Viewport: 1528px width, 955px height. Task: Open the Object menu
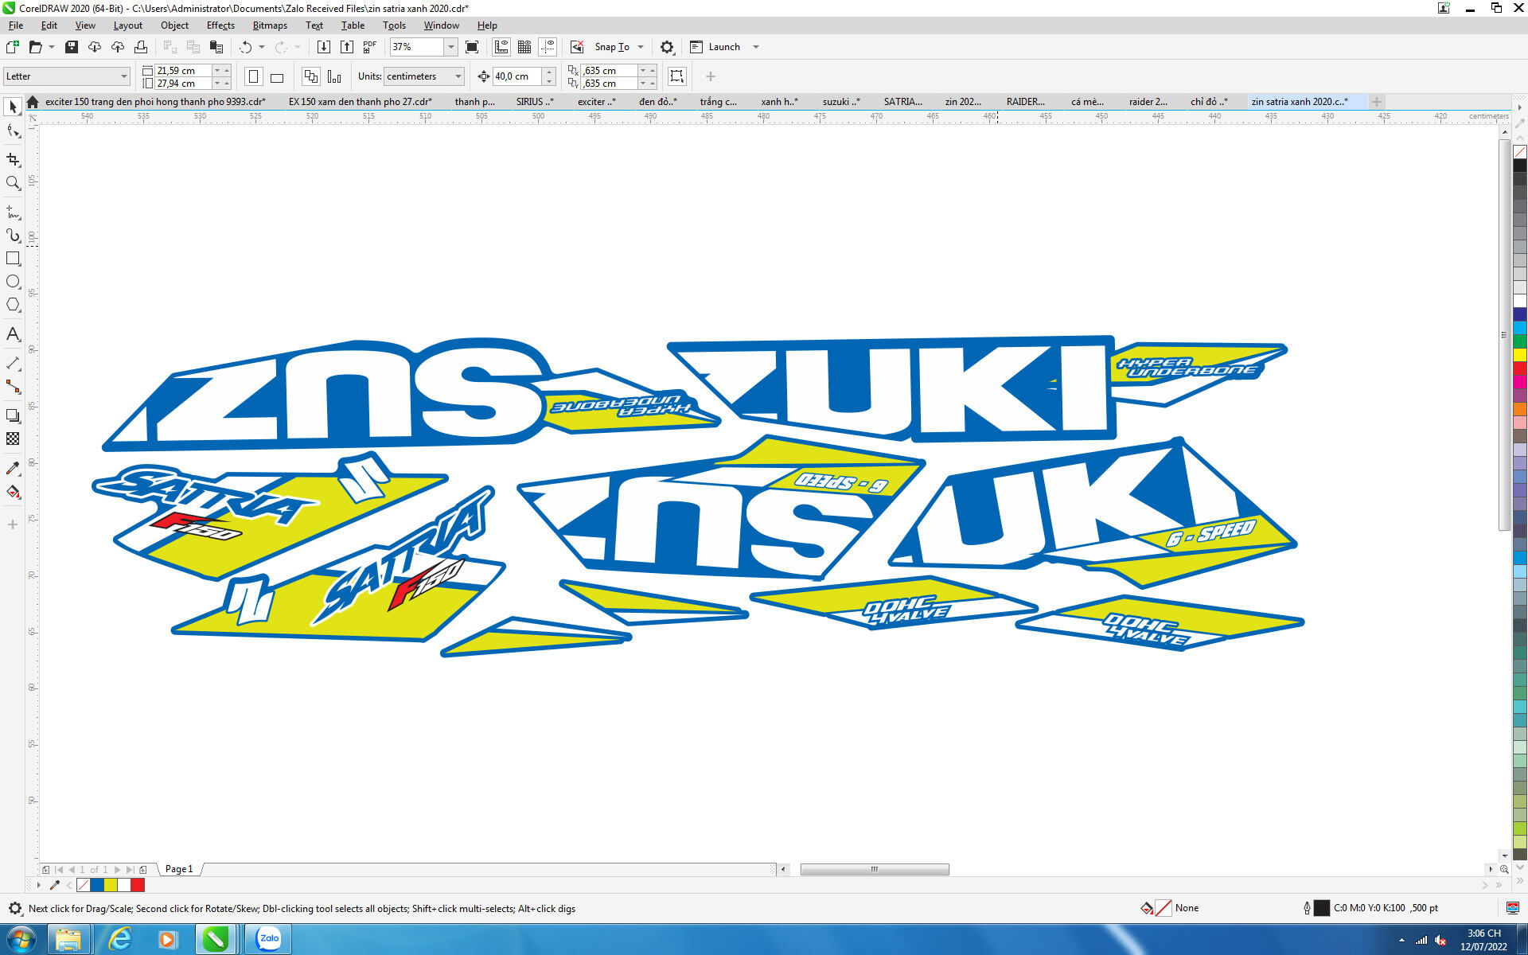click(174, 25)
